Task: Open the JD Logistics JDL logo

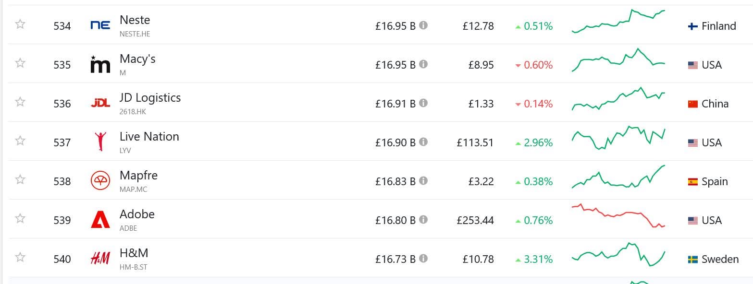Action: 100,103
